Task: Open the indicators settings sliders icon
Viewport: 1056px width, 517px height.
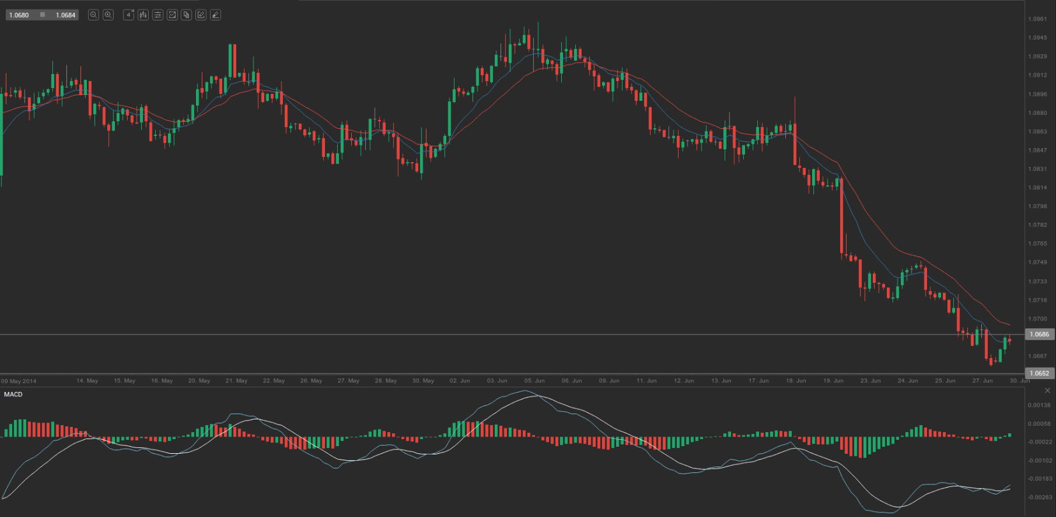Action: coord(158,15)
